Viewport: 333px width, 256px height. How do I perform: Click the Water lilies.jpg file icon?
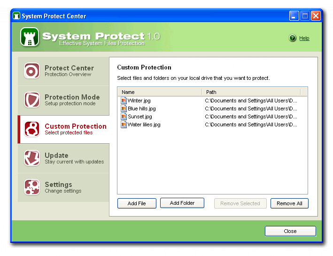(124, 124)
